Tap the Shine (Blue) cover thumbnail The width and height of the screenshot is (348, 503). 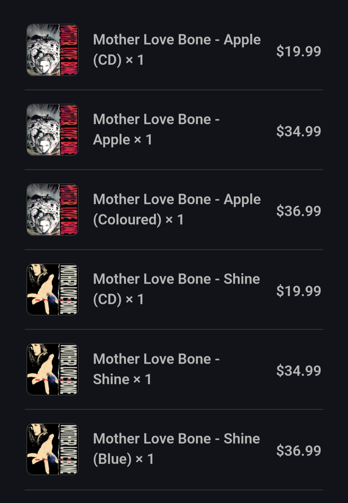pos(52,449)
